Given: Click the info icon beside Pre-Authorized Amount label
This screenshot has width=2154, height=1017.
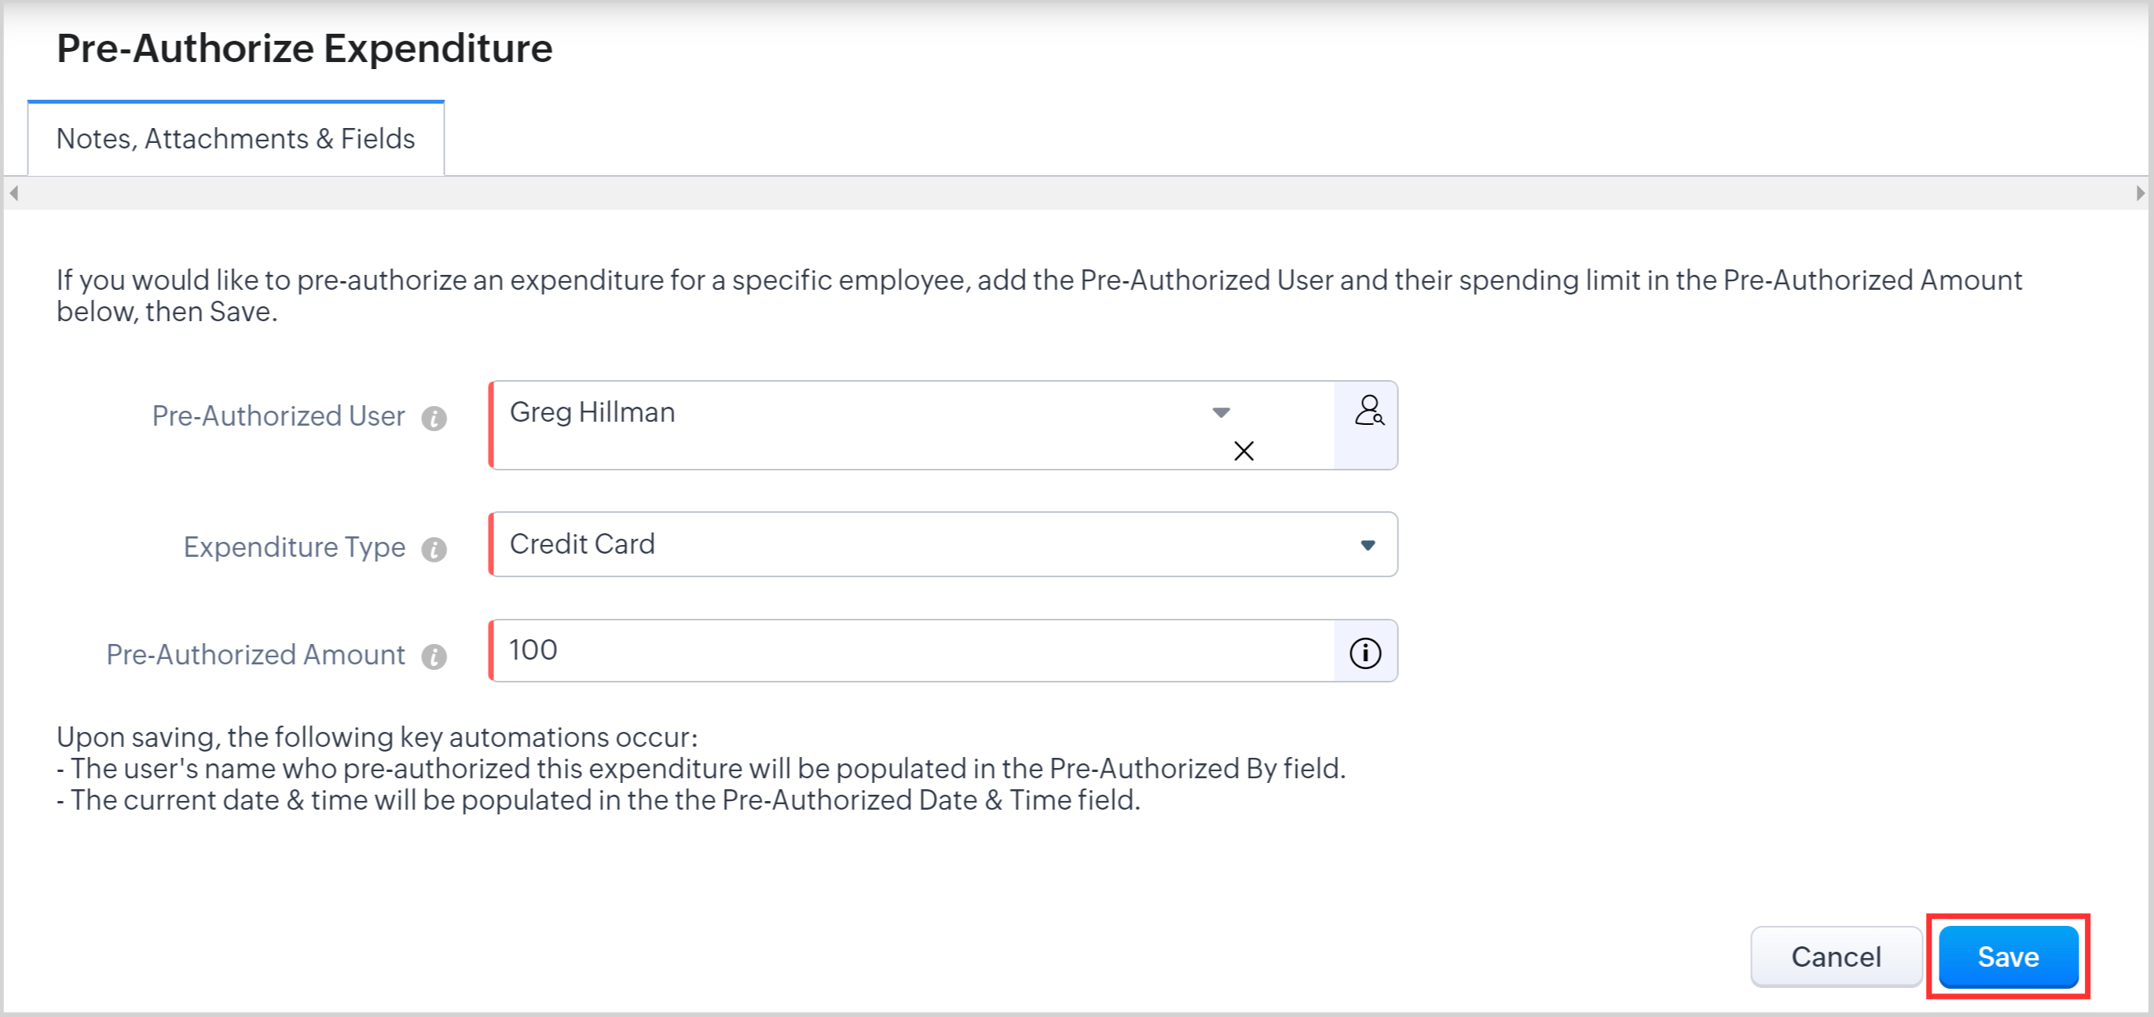Looking at the screenshot, I should tap(434, 657).
